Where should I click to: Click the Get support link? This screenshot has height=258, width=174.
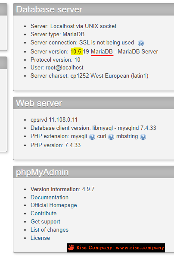coord(45,221)
